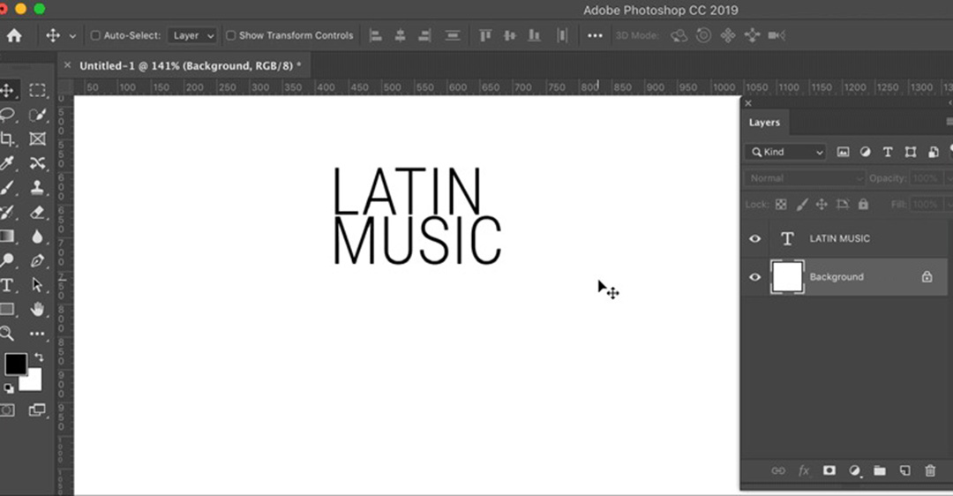The height and width of the screenshot is (496, 953).
Task: Select the Eraser tool
Action: (x=38, y=212)
